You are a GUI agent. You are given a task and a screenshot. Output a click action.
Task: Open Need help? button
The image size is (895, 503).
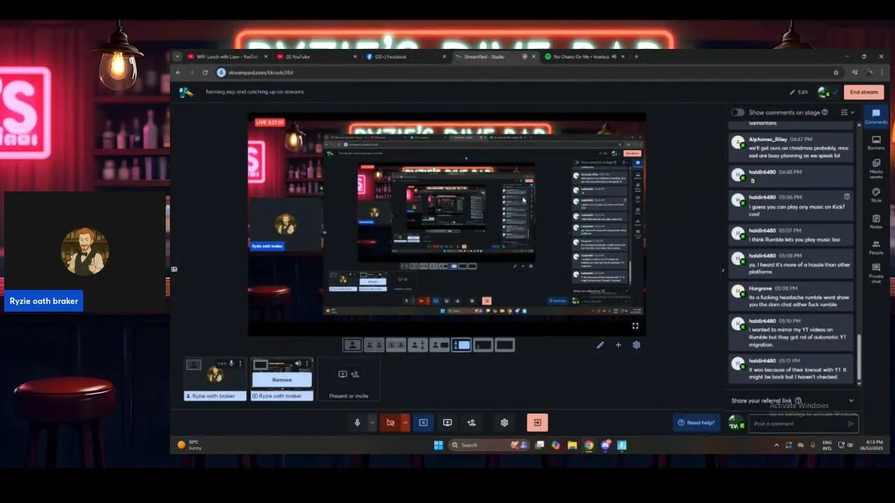point(696,423)
